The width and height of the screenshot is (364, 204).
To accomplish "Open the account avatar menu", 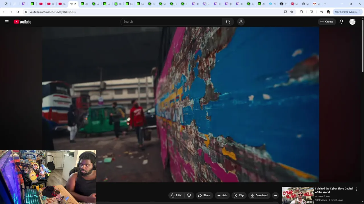I will 352,22.
